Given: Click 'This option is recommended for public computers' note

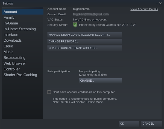Looking at the screenshot, I should click(85, 99).
